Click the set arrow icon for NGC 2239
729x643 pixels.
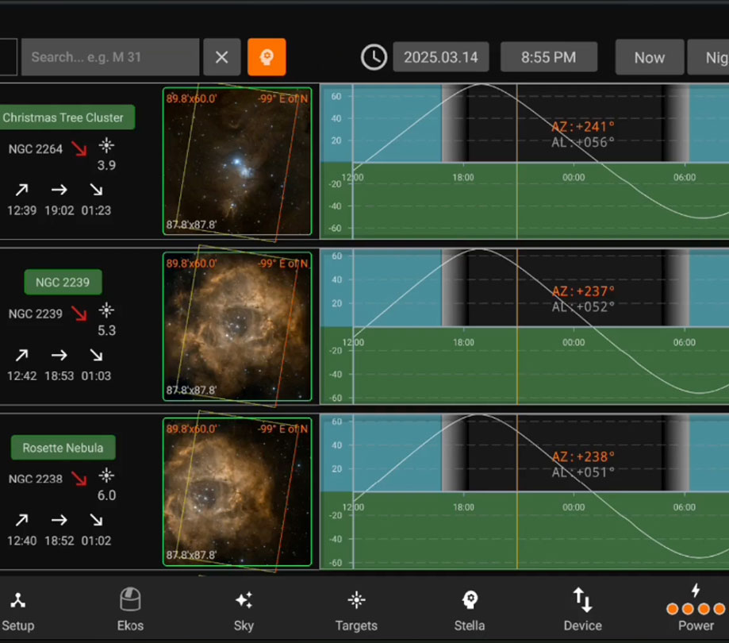coord(95,355)
